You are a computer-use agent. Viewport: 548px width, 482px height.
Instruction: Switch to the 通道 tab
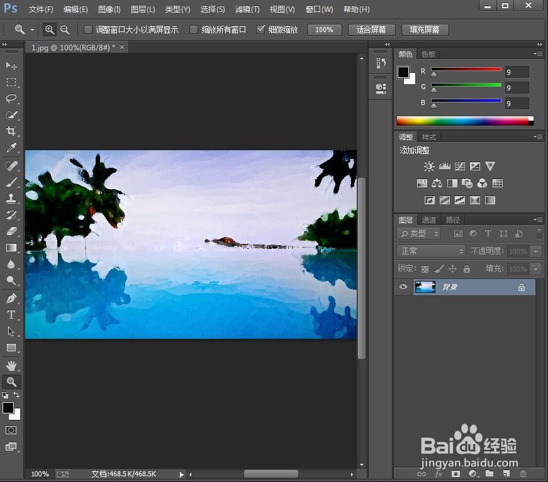pyautogui.click(x=428, y=219)
